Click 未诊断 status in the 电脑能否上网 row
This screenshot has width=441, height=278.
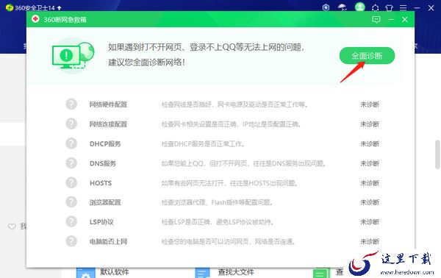pos(370,241)
